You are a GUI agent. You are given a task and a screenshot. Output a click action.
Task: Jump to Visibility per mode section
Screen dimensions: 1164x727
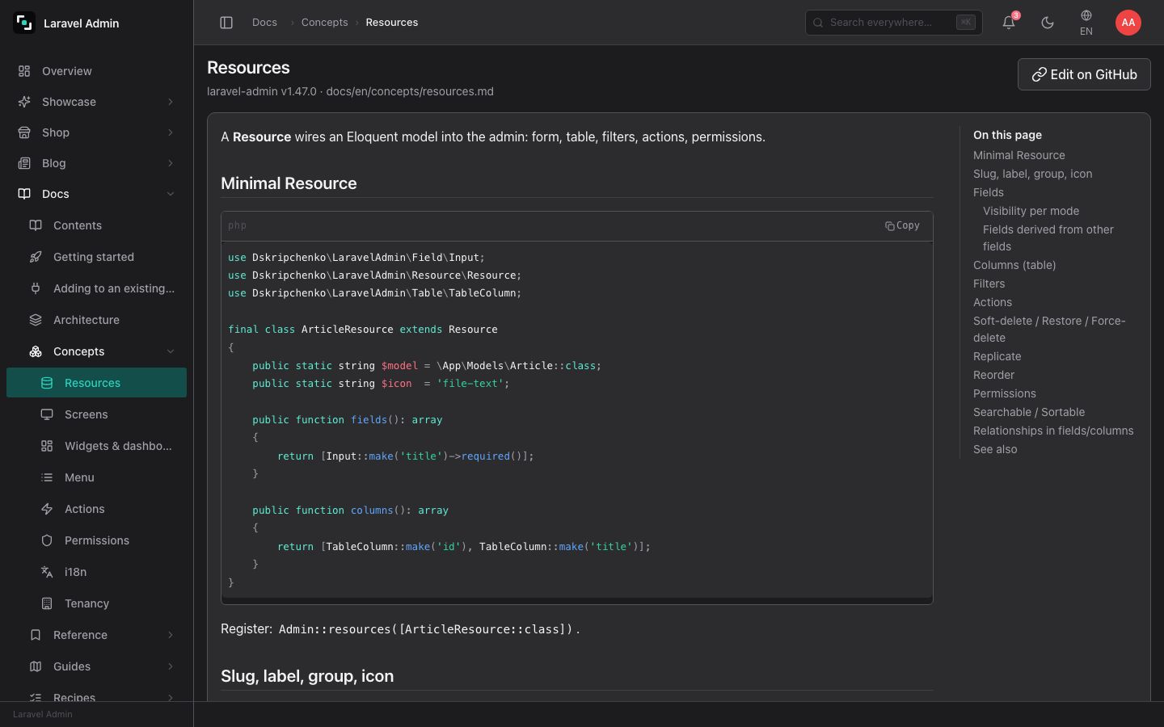(1031, 211)
